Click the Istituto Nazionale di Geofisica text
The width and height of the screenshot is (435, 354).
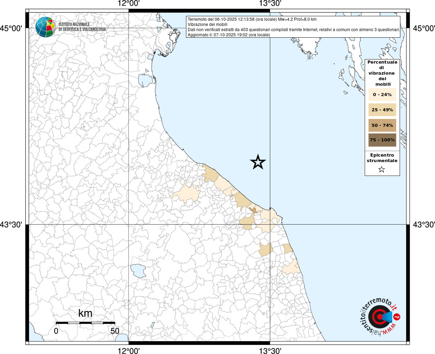(82, 27)
